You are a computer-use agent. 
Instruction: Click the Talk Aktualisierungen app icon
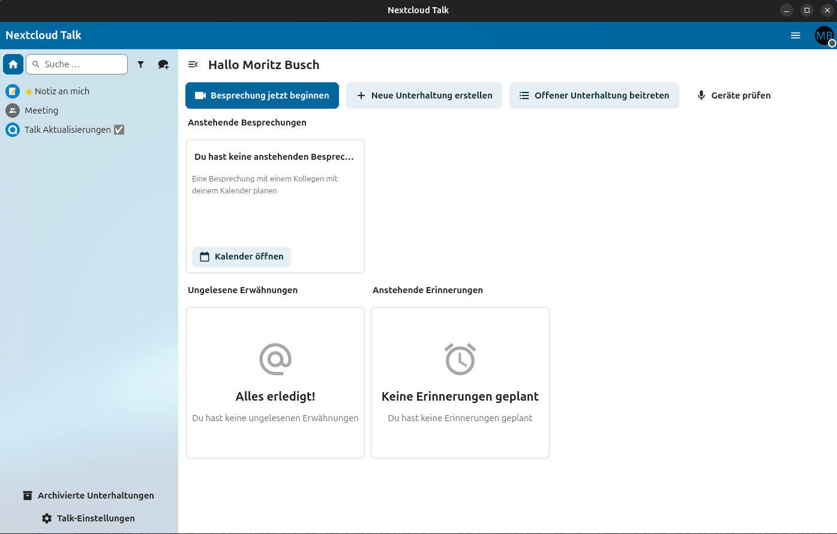(13, 129)
